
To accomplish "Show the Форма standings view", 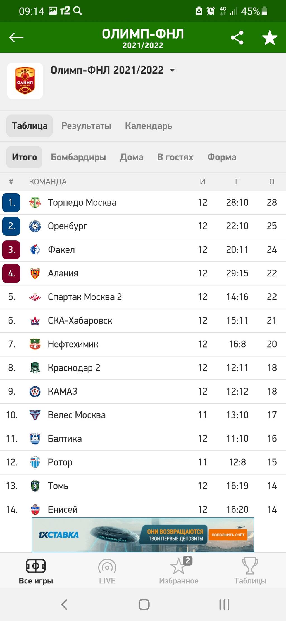I will [x=222, y=157].
